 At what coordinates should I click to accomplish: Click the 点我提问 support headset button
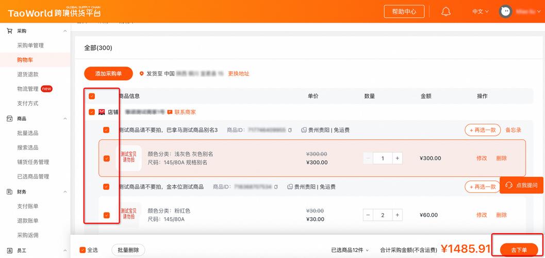tap(521, 185)
